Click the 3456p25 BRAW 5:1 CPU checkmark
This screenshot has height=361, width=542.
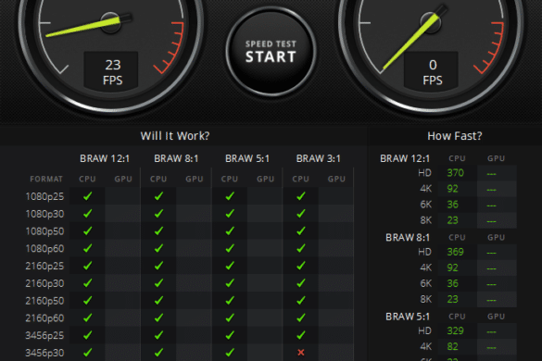click(230, 335)
